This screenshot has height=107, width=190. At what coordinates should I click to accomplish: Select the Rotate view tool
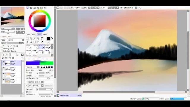click(34, 42)
